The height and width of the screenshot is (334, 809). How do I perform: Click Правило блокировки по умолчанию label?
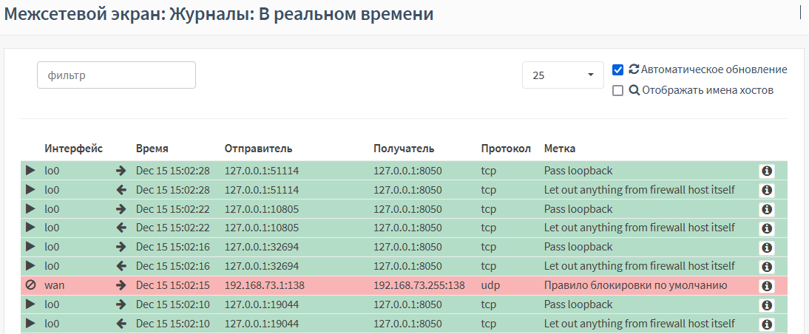(636, 285)
